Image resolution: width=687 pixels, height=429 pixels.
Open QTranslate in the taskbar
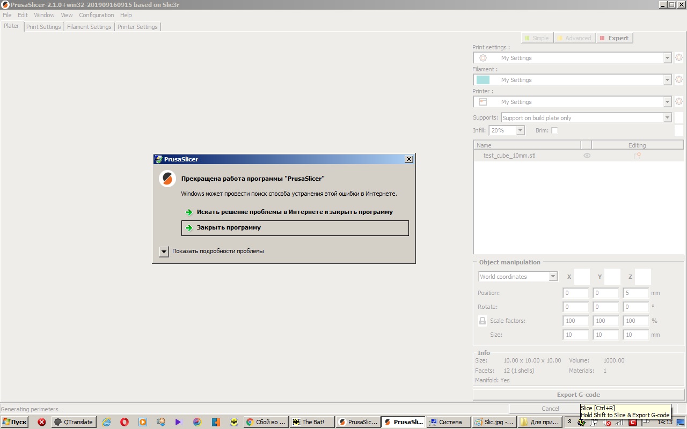74,422
